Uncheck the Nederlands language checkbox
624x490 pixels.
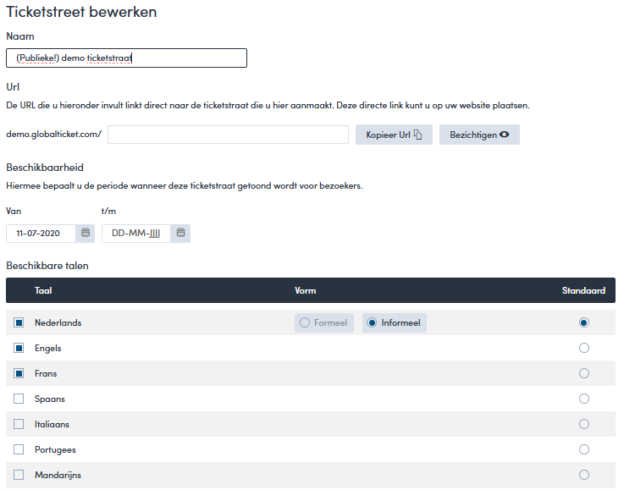(19, 322)
